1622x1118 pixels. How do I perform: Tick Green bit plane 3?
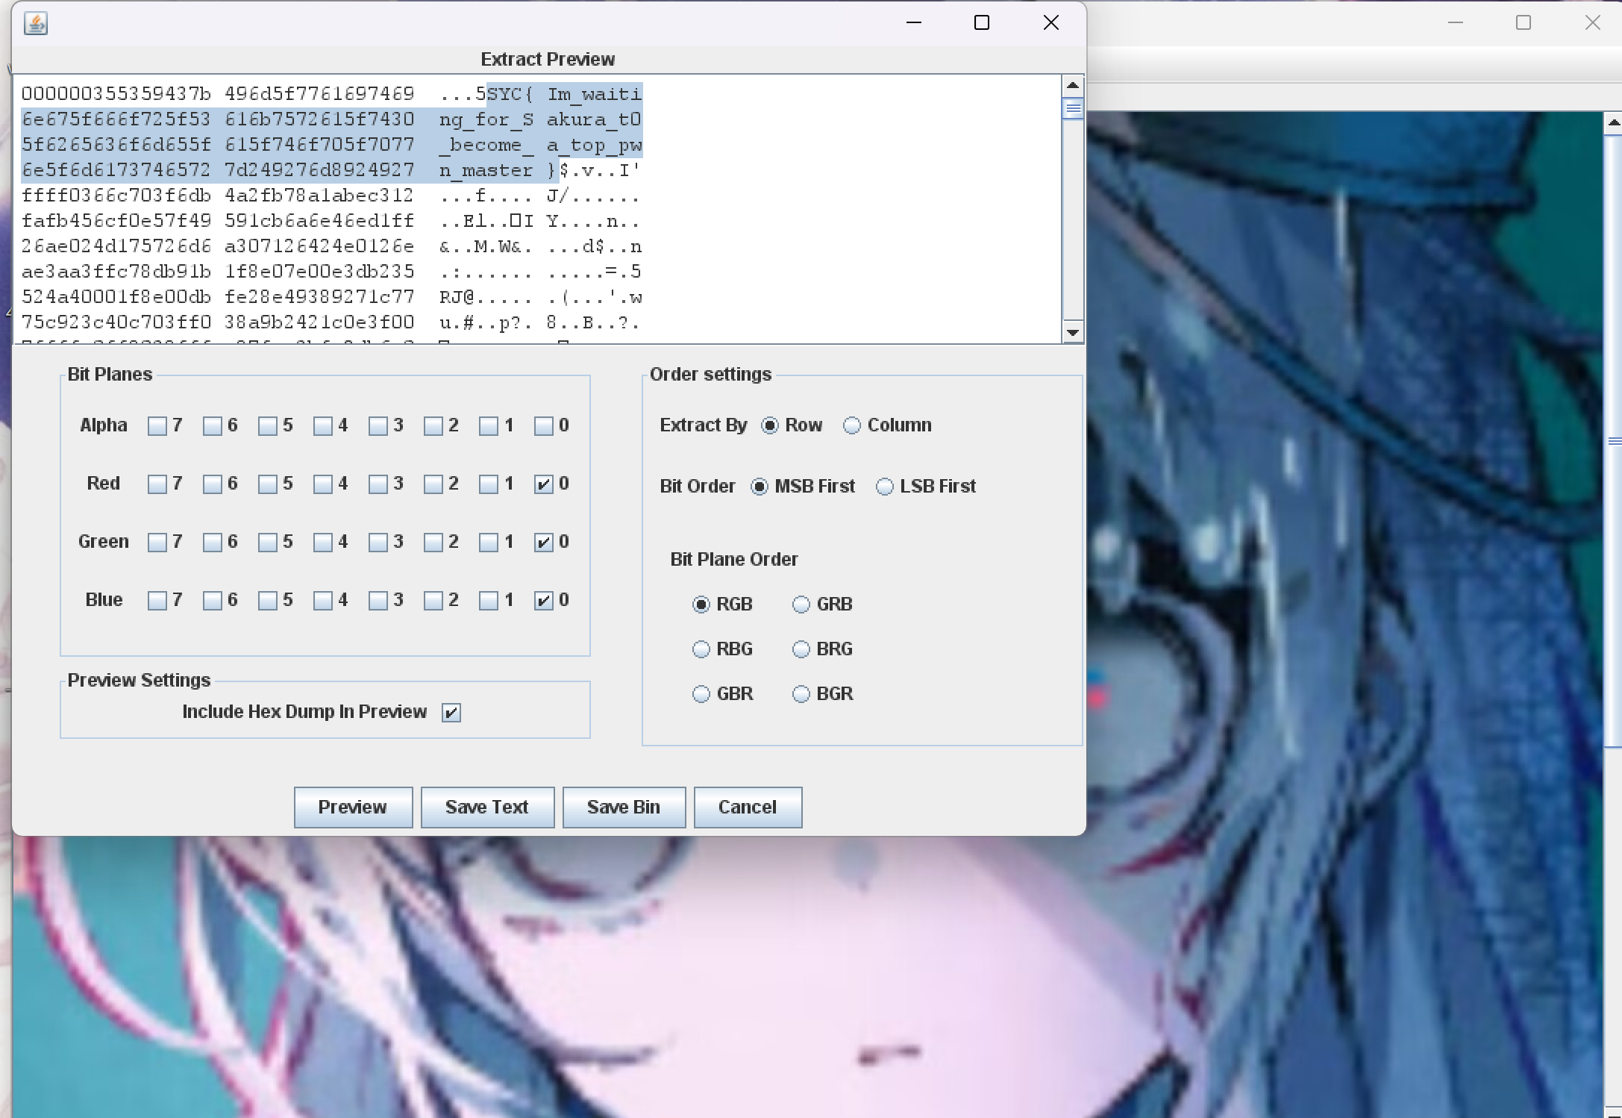(x=378, y=543)
